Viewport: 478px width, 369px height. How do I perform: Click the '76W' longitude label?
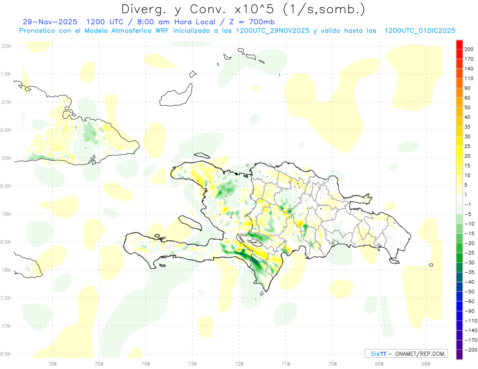tap(52, 363)
